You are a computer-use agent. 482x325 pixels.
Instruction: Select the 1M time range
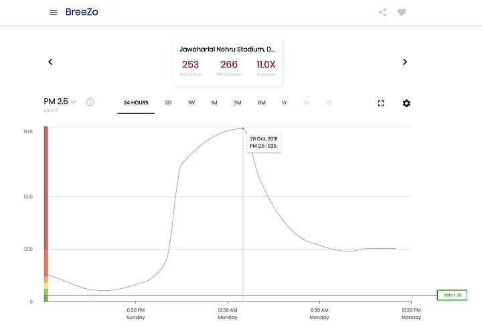(214, 103)
